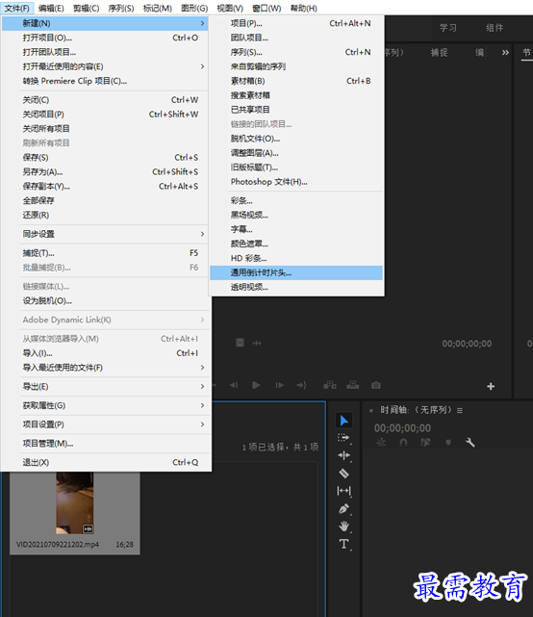Click the play button in source monitor
The height and width of the screenshot is (617, 533).
click(256, 385)
